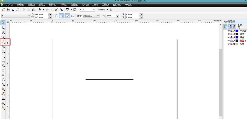Open the 效果(C) menu
This screenshot has width=247, height=119.
tap(63, 5)
